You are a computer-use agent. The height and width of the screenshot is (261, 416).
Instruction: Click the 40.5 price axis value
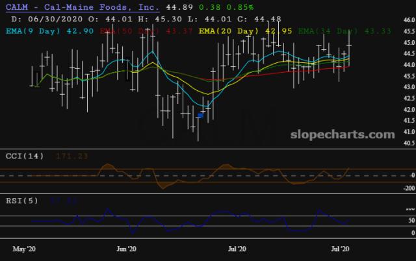(x=408, y=142)
